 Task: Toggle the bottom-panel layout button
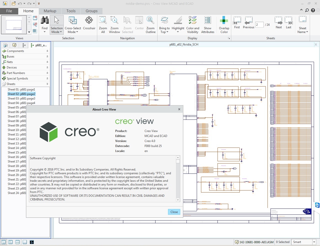pyautogui.click(x=17, y=242)
